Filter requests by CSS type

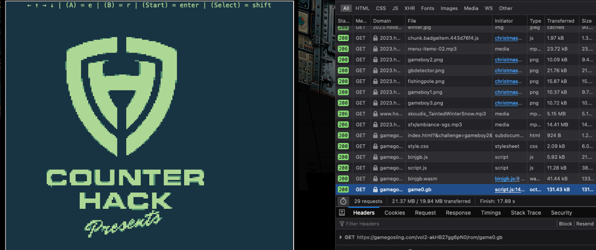[x=381, y=8]
